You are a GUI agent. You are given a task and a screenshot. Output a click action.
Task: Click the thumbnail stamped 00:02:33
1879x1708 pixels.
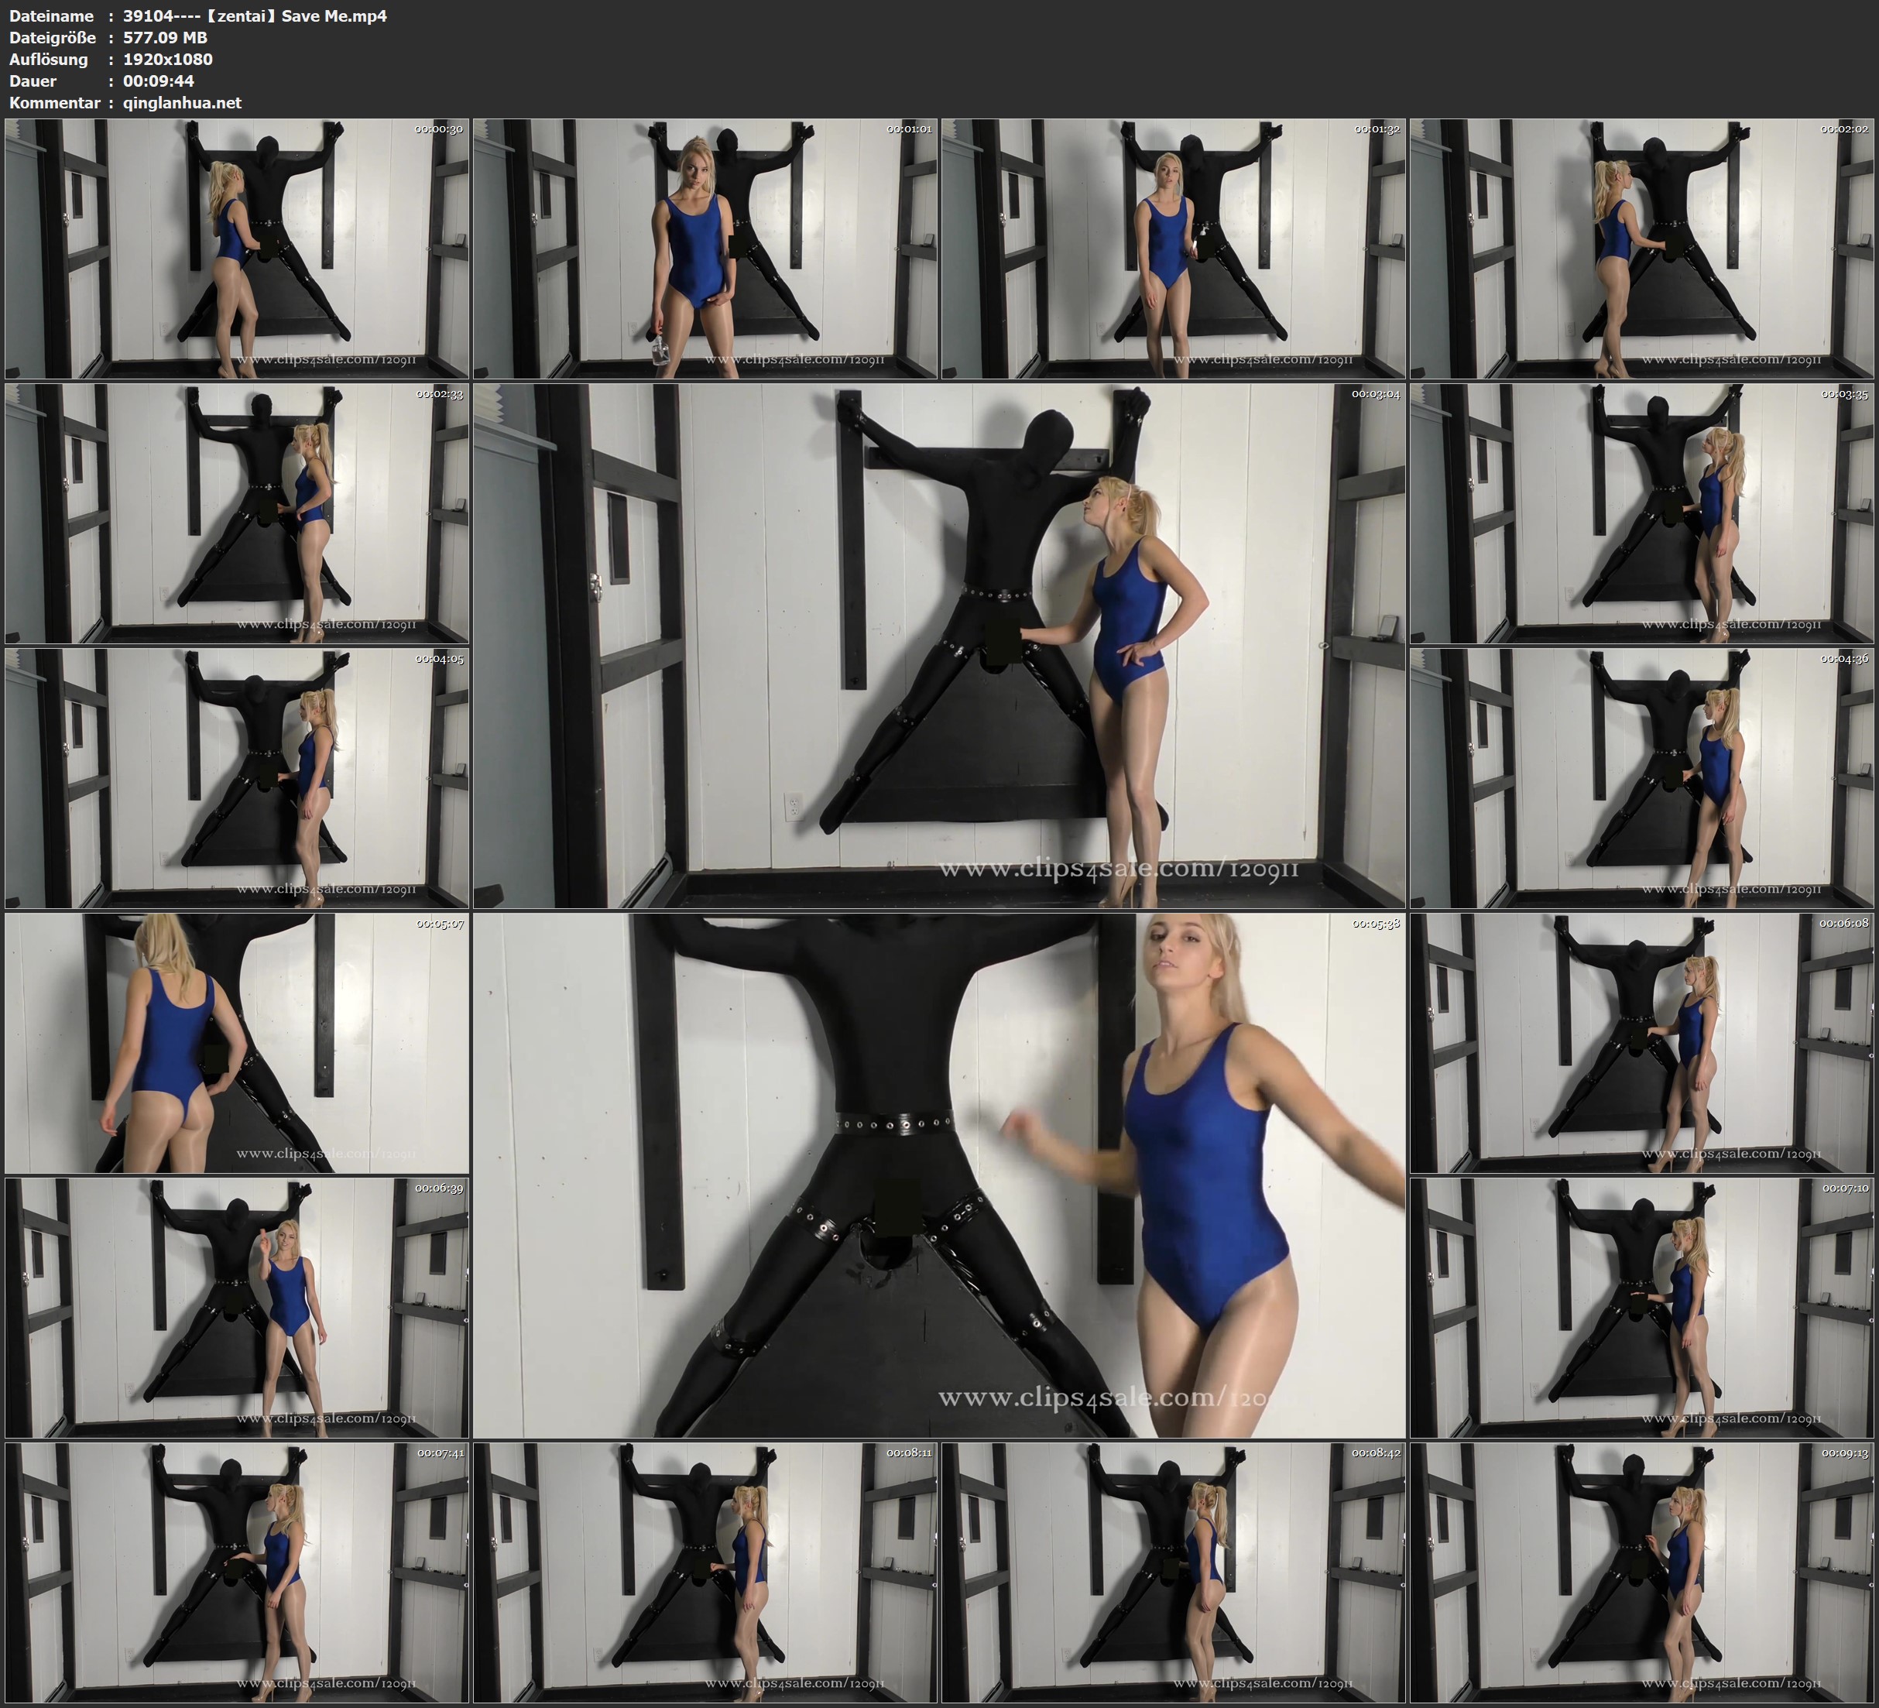237,513
